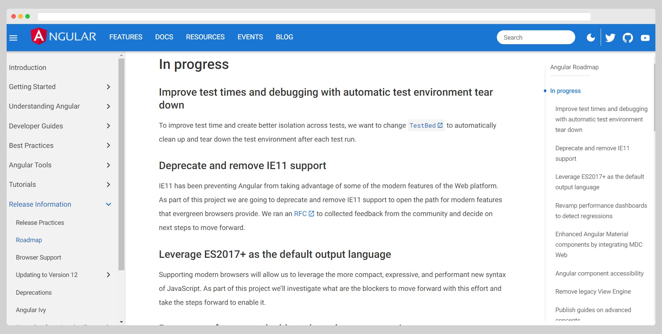This screenshot has height=334, width=662.
Task: Open Angular's GitHub repository
Action: pyautogui.click(x=628, y=37)
